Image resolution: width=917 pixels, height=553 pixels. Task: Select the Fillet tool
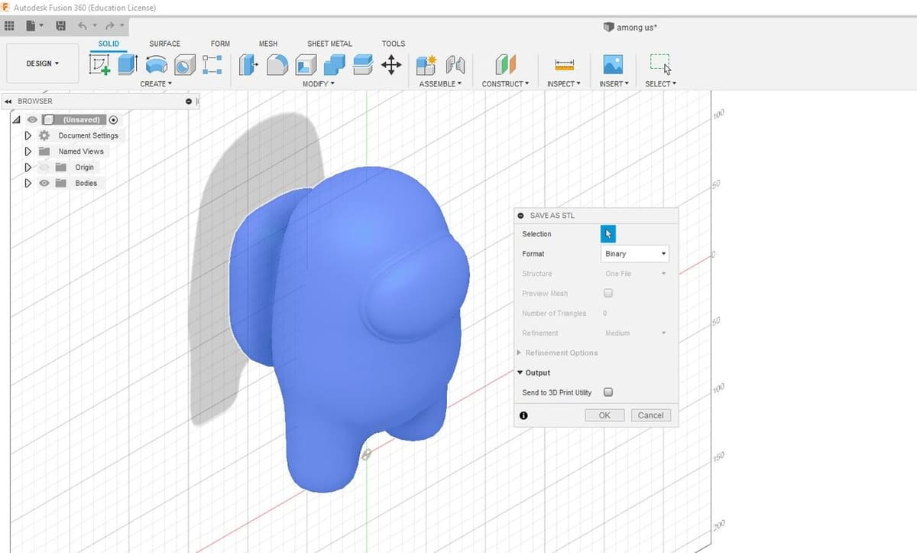coord(277,64)
